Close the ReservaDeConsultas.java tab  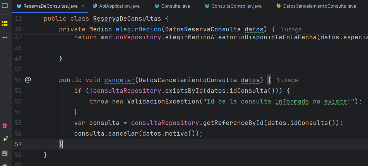point(83,6)
